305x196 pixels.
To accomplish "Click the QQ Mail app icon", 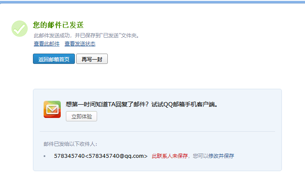I will coord(52,109).
